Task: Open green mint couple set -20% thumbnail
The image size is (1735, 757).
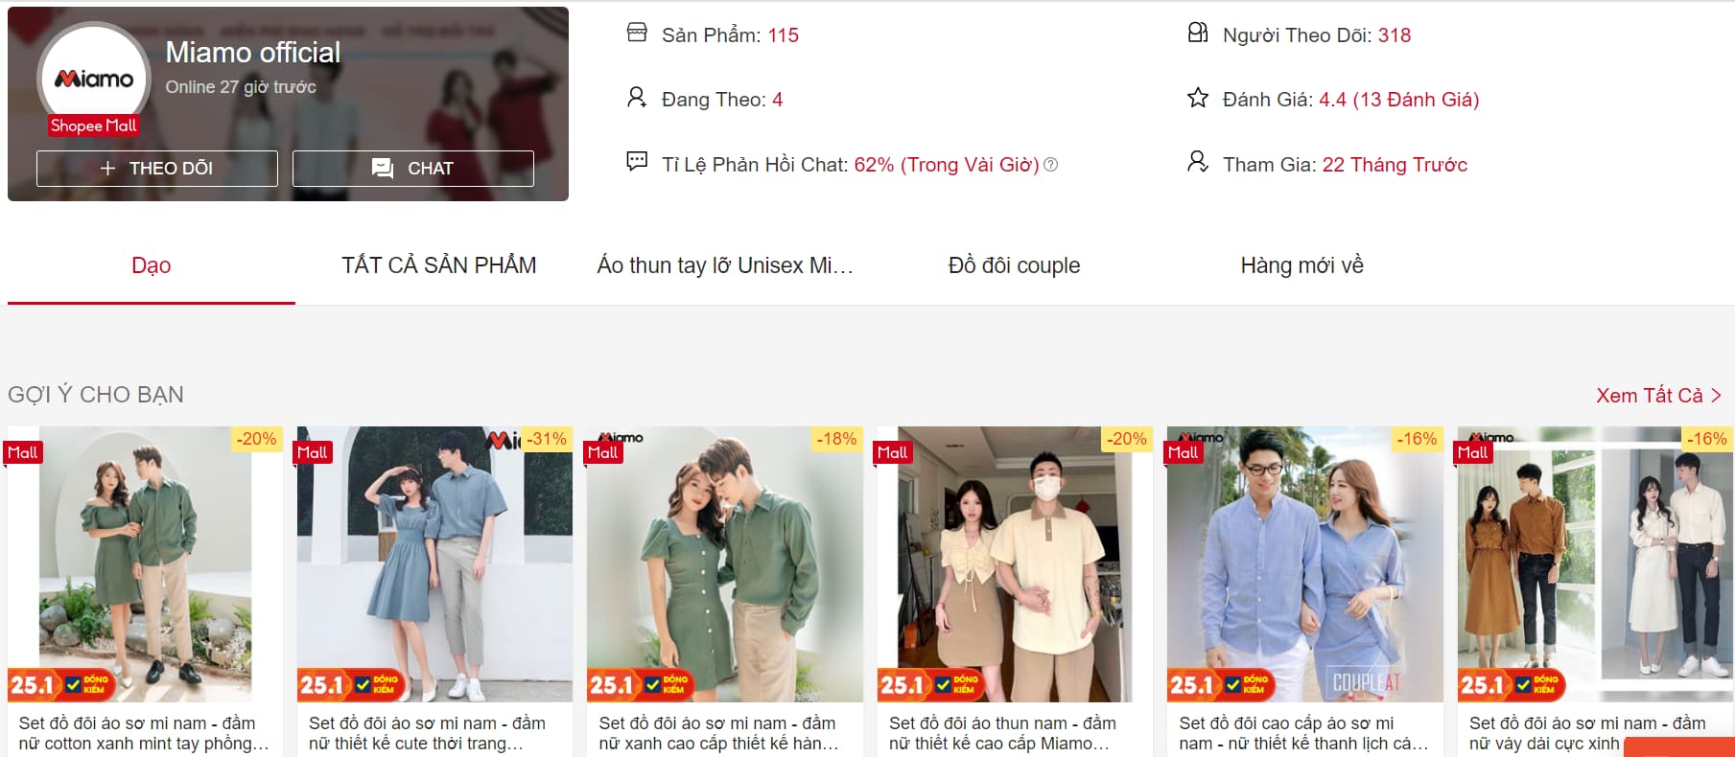Action: (145, 564)
